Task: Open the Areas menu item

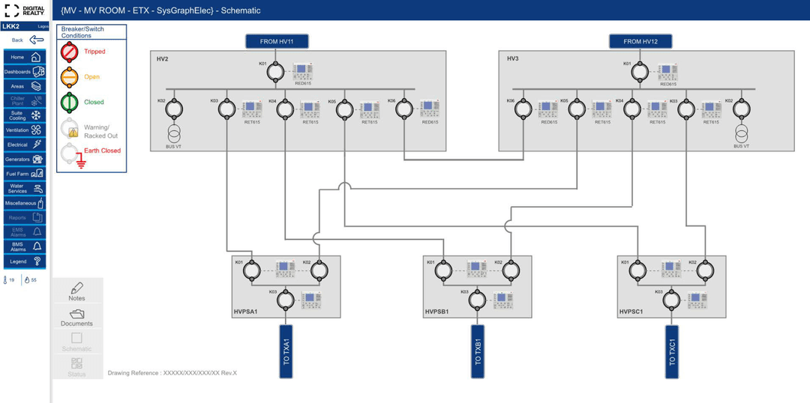Action: (x=25, y=86)
